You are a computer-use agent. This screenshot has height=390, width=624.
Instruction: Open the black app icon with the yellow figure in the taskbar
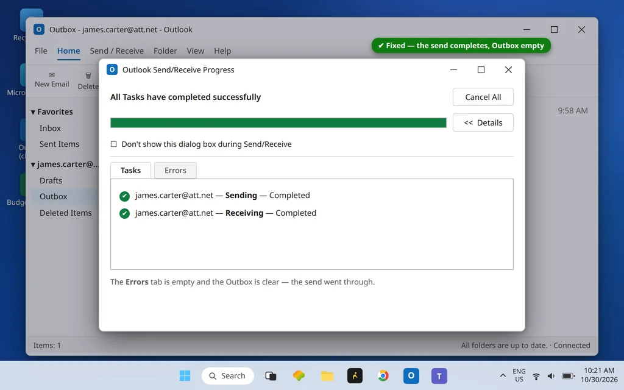pyautogui.click(x=355, y=375)
